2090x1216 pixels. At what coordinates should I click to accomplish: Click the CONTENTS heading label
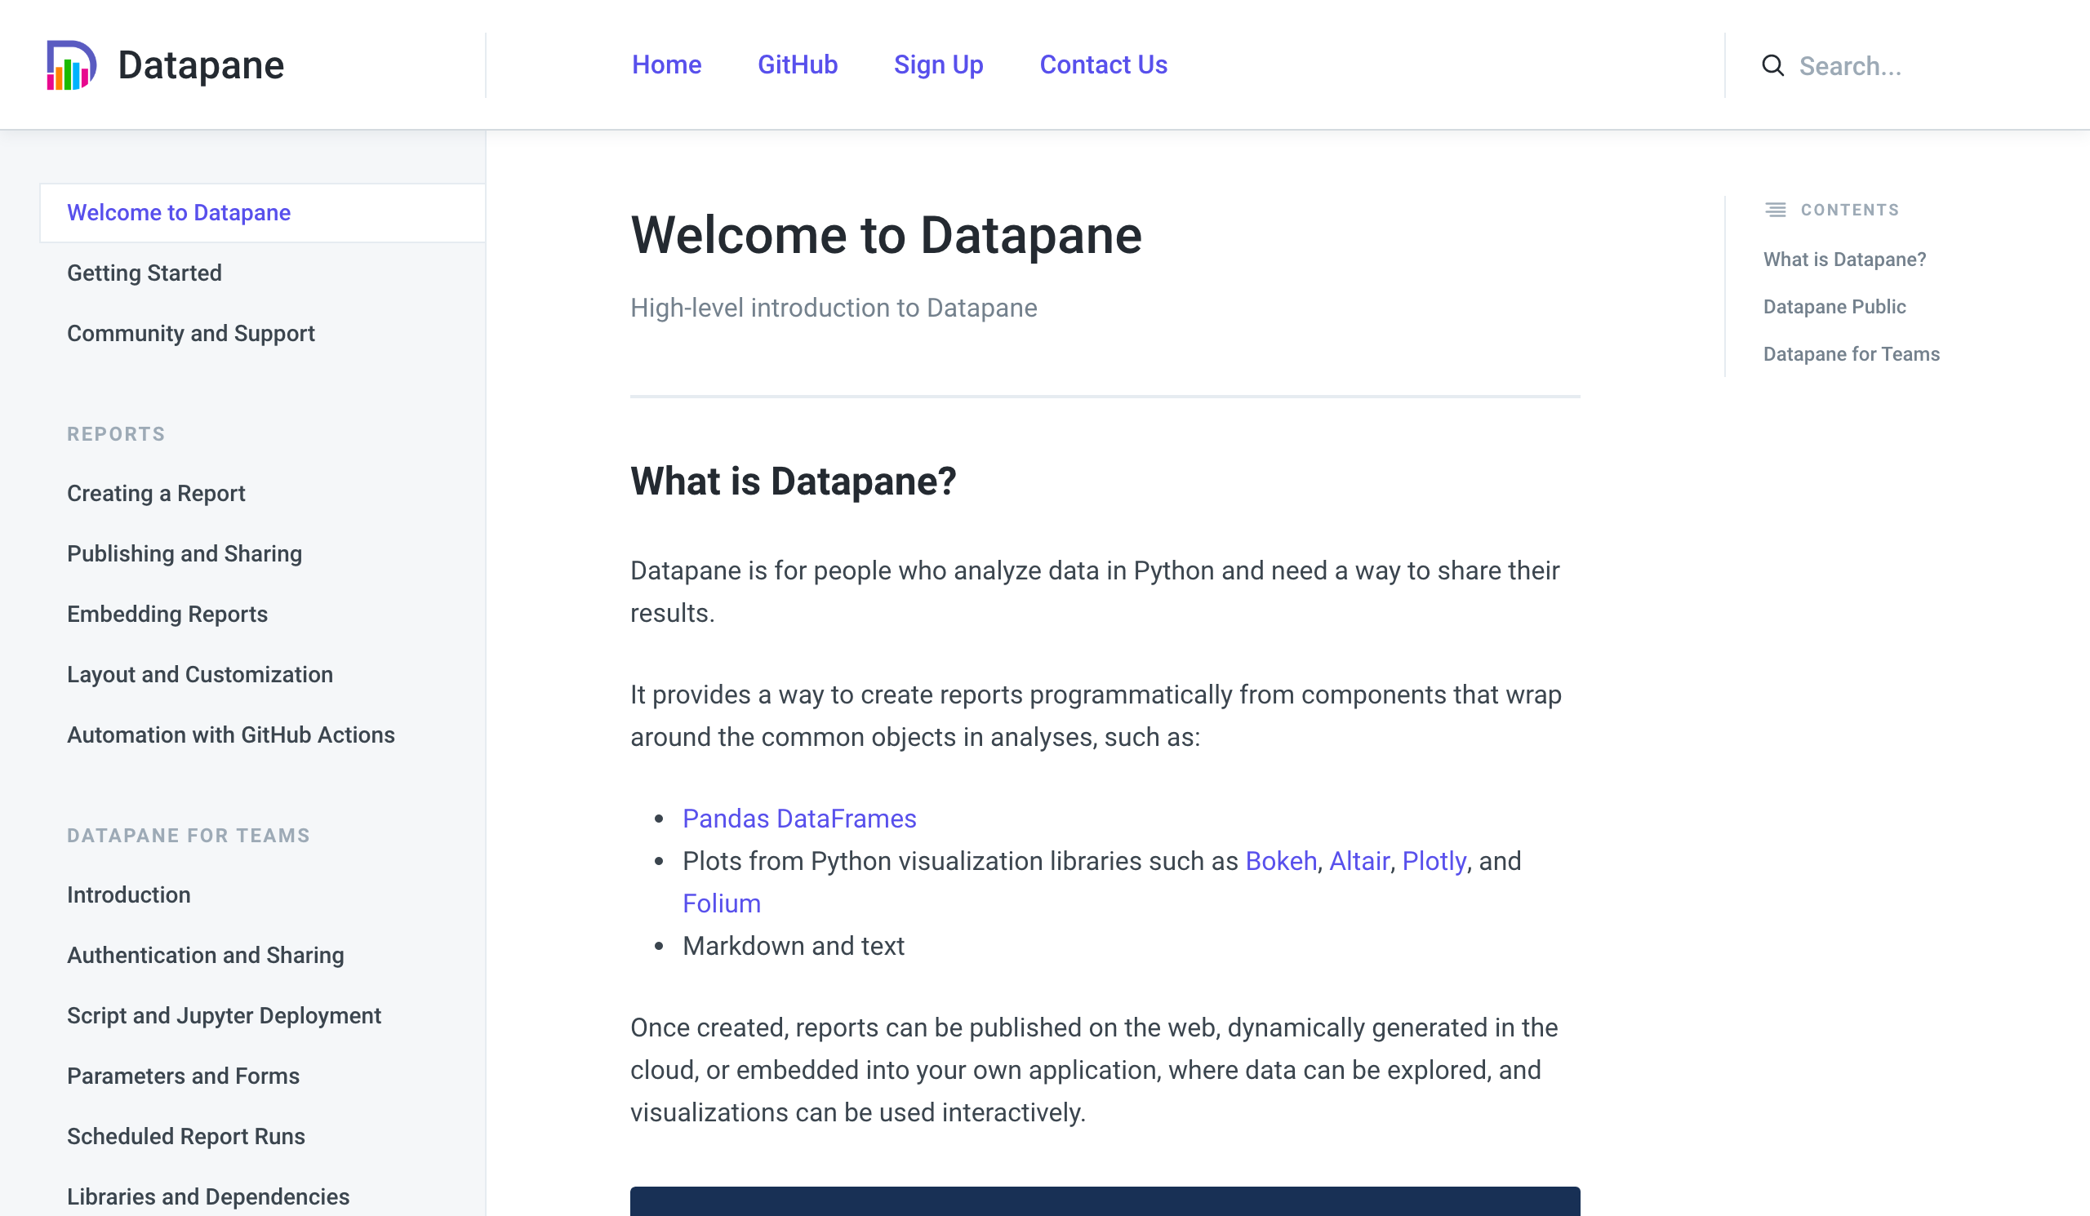1849,210
